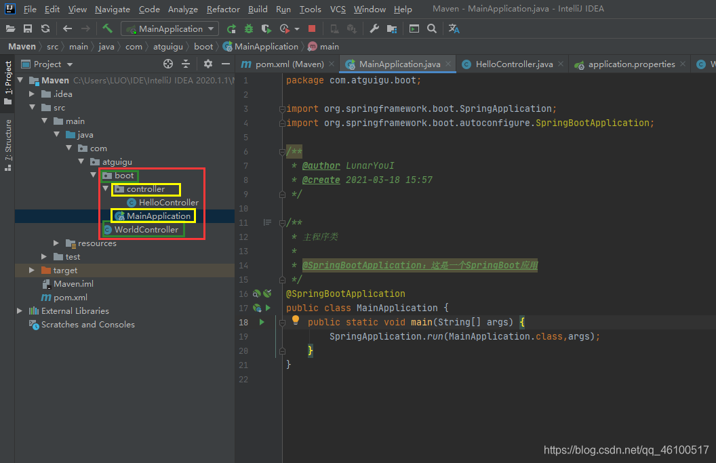Click run gutter arrow on line 18
Screen dimensions: 716x463
tap(262, 322)
